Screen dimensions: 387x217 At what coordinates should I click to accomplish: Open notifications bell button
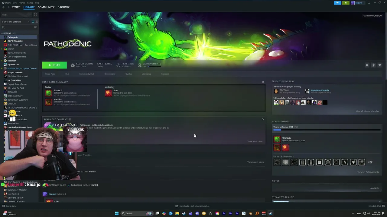coord(346,3)
